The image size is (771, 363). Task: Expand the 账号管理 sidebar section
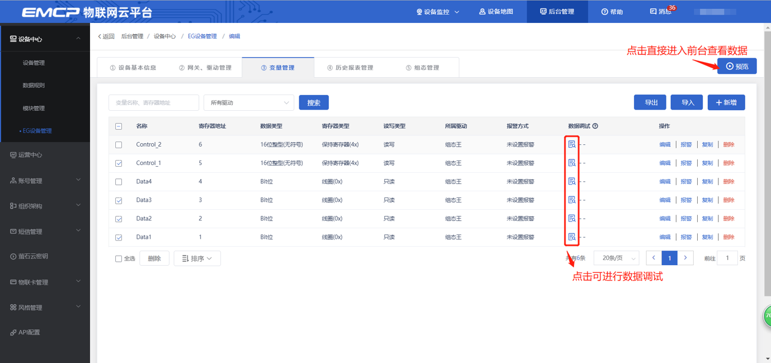(x=78, y=180)
